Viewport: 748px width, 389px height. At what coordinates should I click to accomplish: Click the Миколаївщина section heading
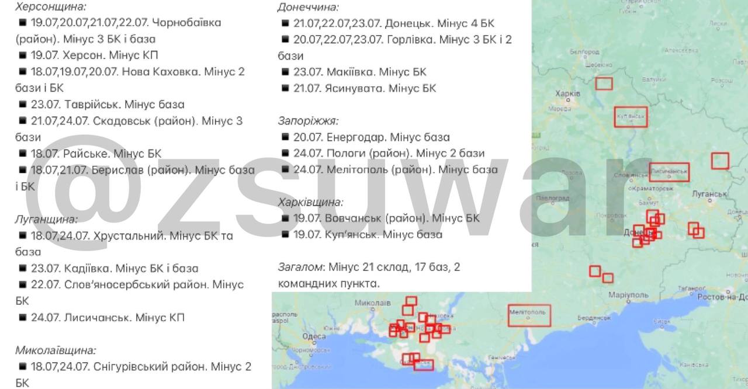[56, 350]
